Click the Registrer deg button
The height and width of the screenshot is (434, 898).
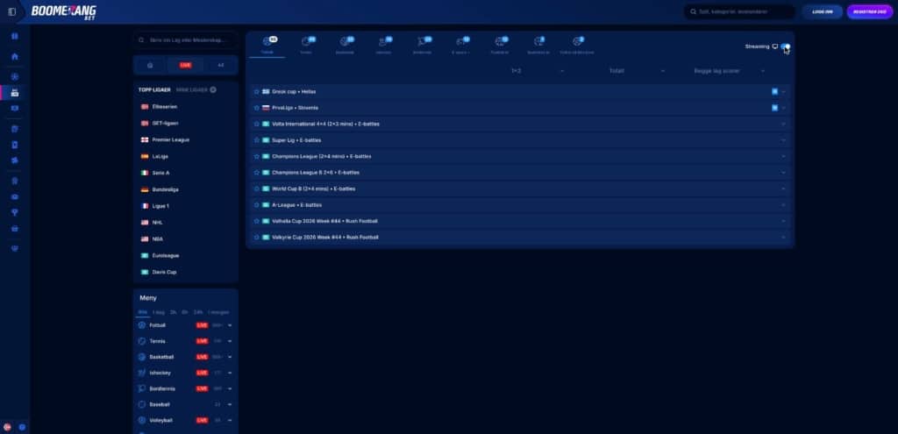(x=869, y=11)
